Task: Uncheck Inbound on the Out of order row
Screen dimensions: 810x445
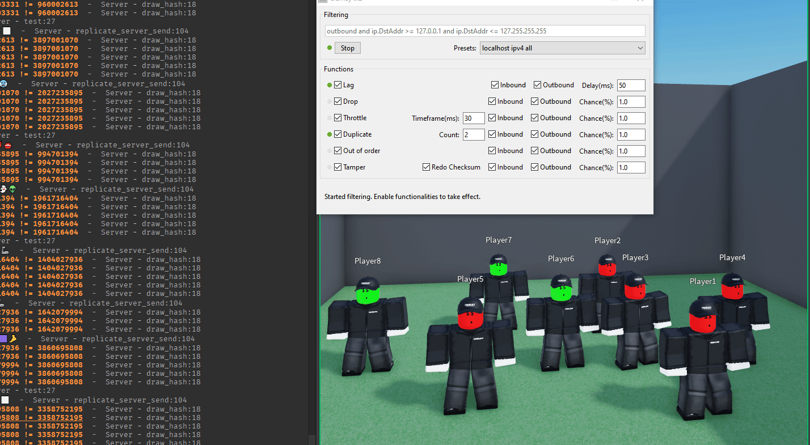Action: point(492,151)
